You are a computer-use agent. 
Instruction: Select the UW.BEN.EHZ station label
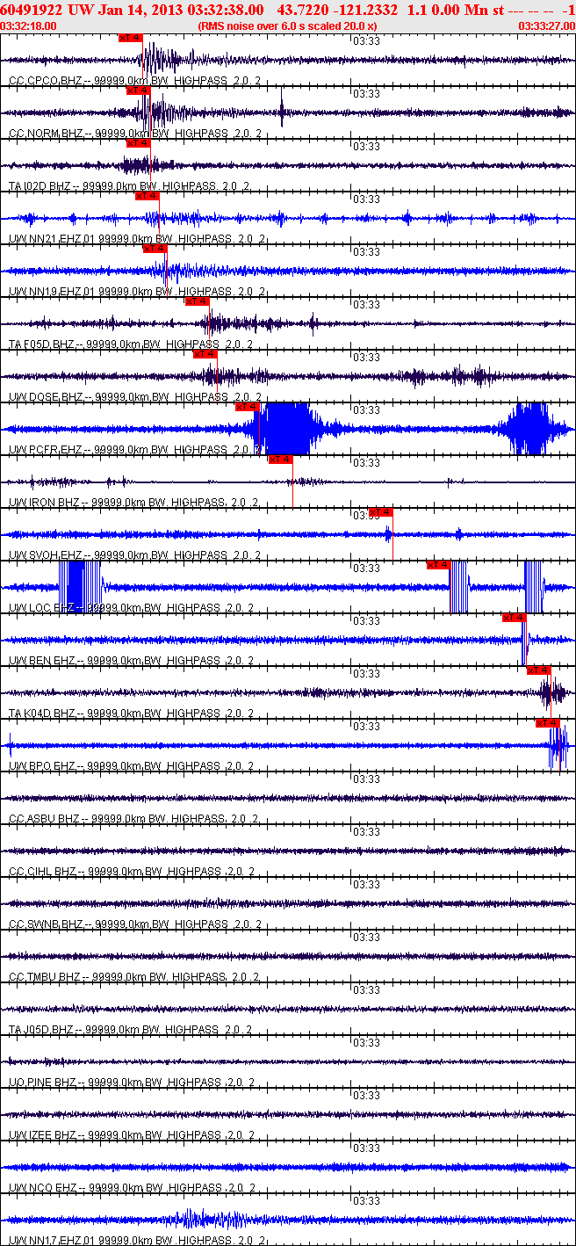[41, 661]
